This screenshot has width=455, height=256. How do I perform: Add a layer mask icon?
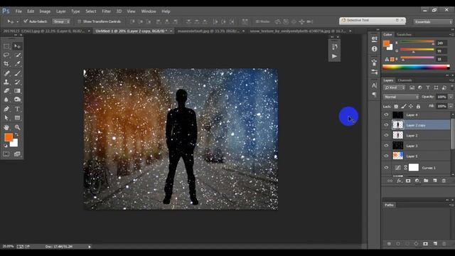pos(408,181)
